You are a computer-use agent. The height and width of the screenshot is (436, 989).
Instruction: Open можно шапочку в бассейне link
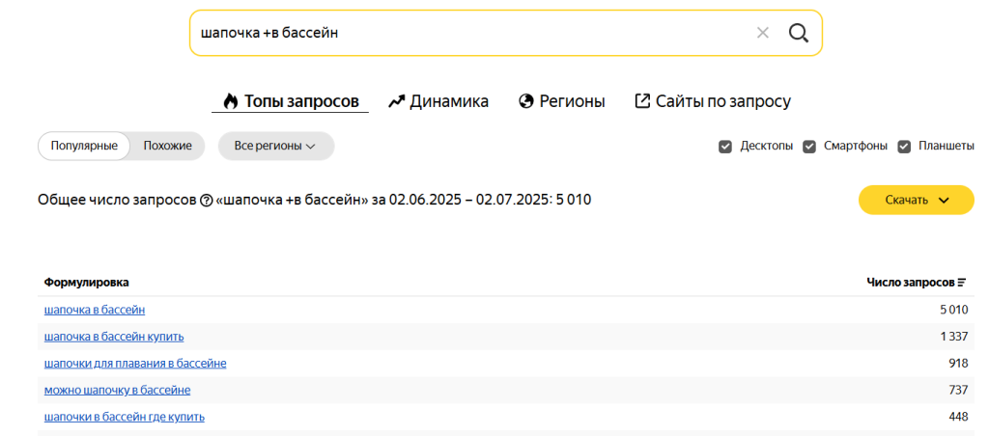tap(117, 390)
